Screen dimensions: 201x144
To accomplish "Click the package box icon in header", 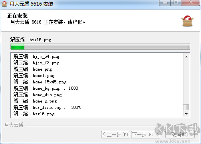I will [187, 21].
